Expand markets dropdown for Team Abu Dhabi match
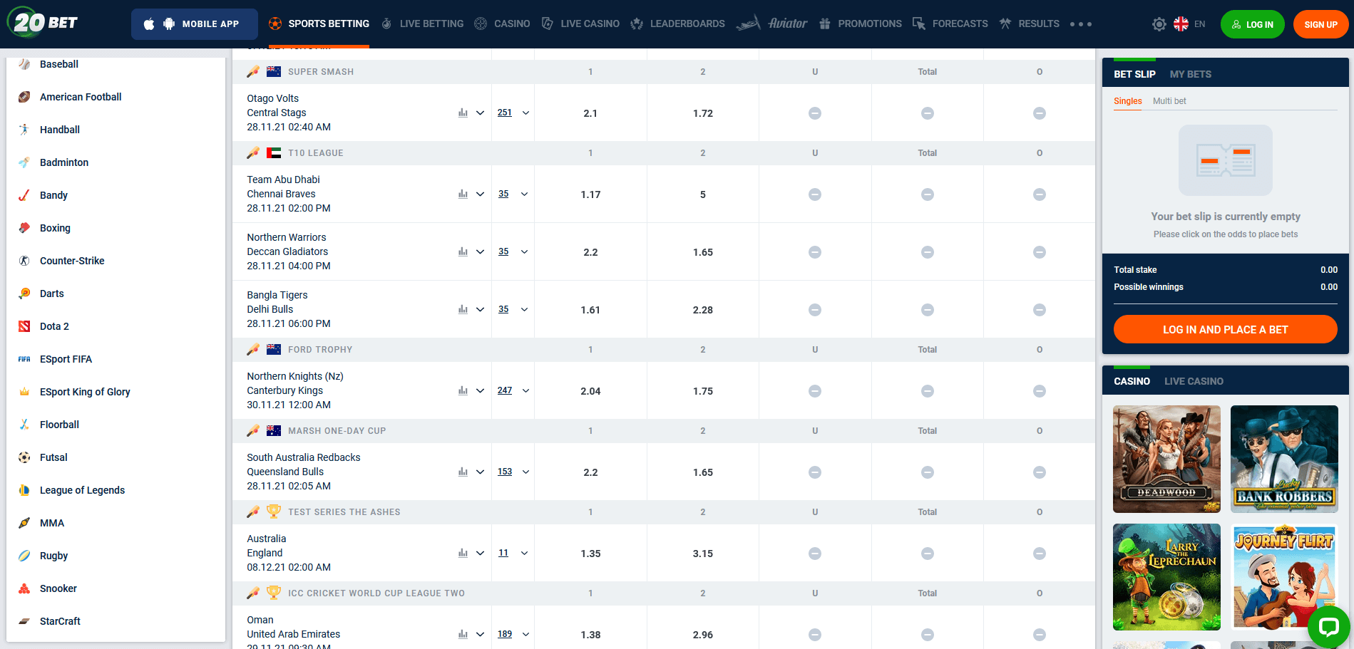The width and height of the screenshot is (1354, 649). 525,194
